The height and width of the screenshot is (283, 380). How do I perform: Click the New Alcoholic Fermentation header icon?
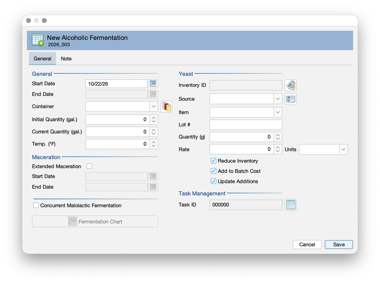tap(38, 40)
